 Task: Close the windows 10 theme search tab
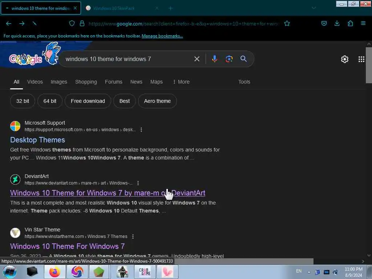pyautogui.click(x=75, y=8)
